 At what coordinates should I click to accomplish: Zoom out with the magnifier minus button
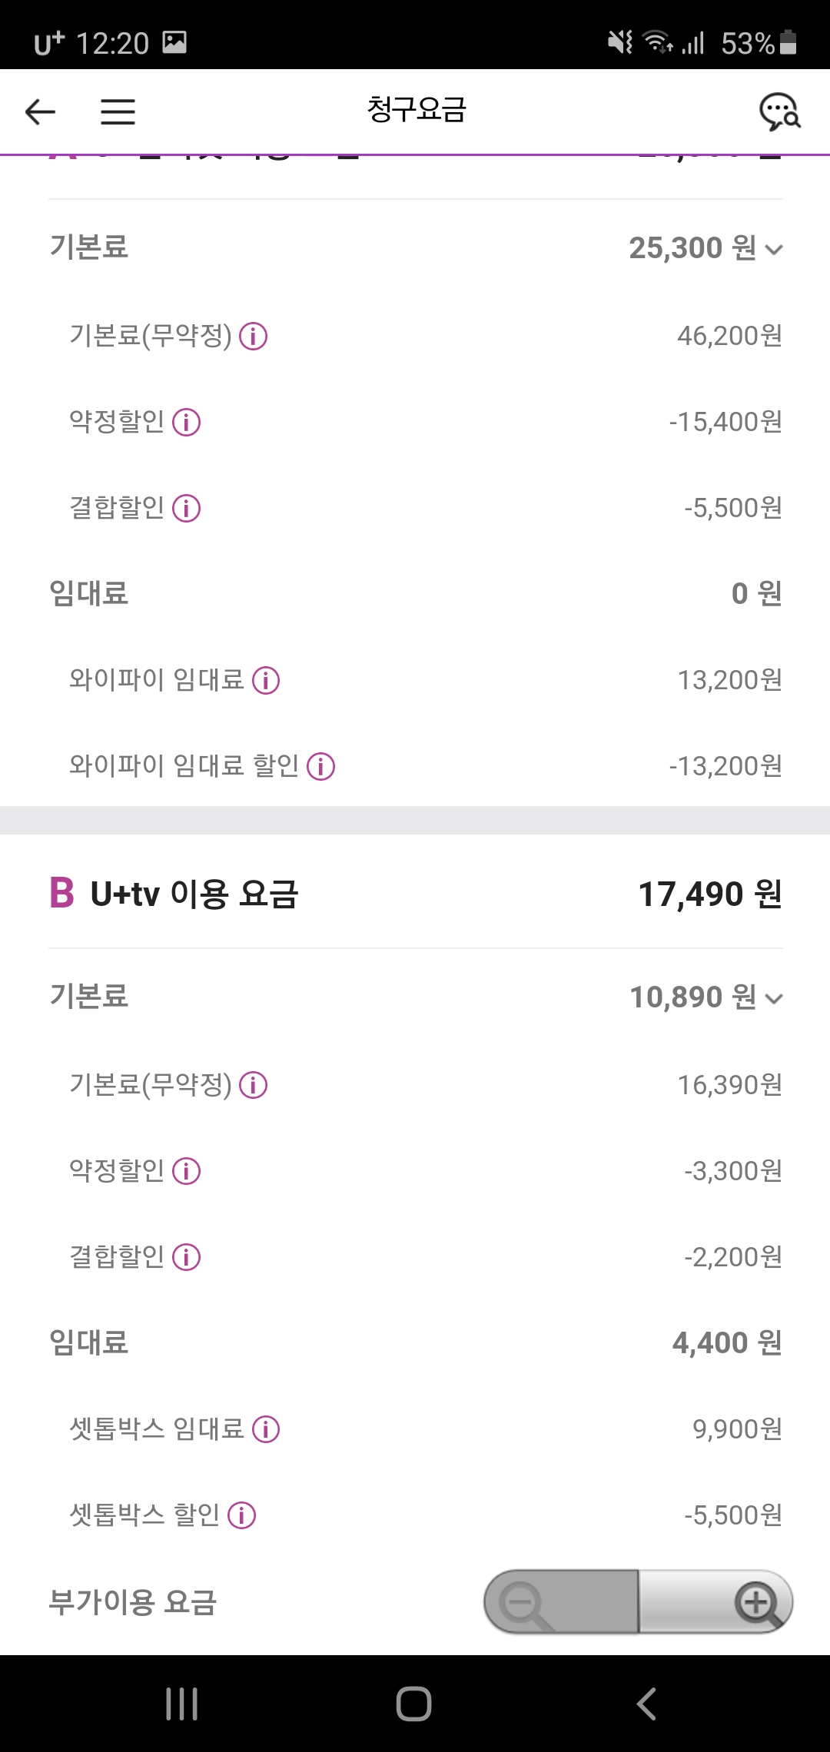point(523,1602)
